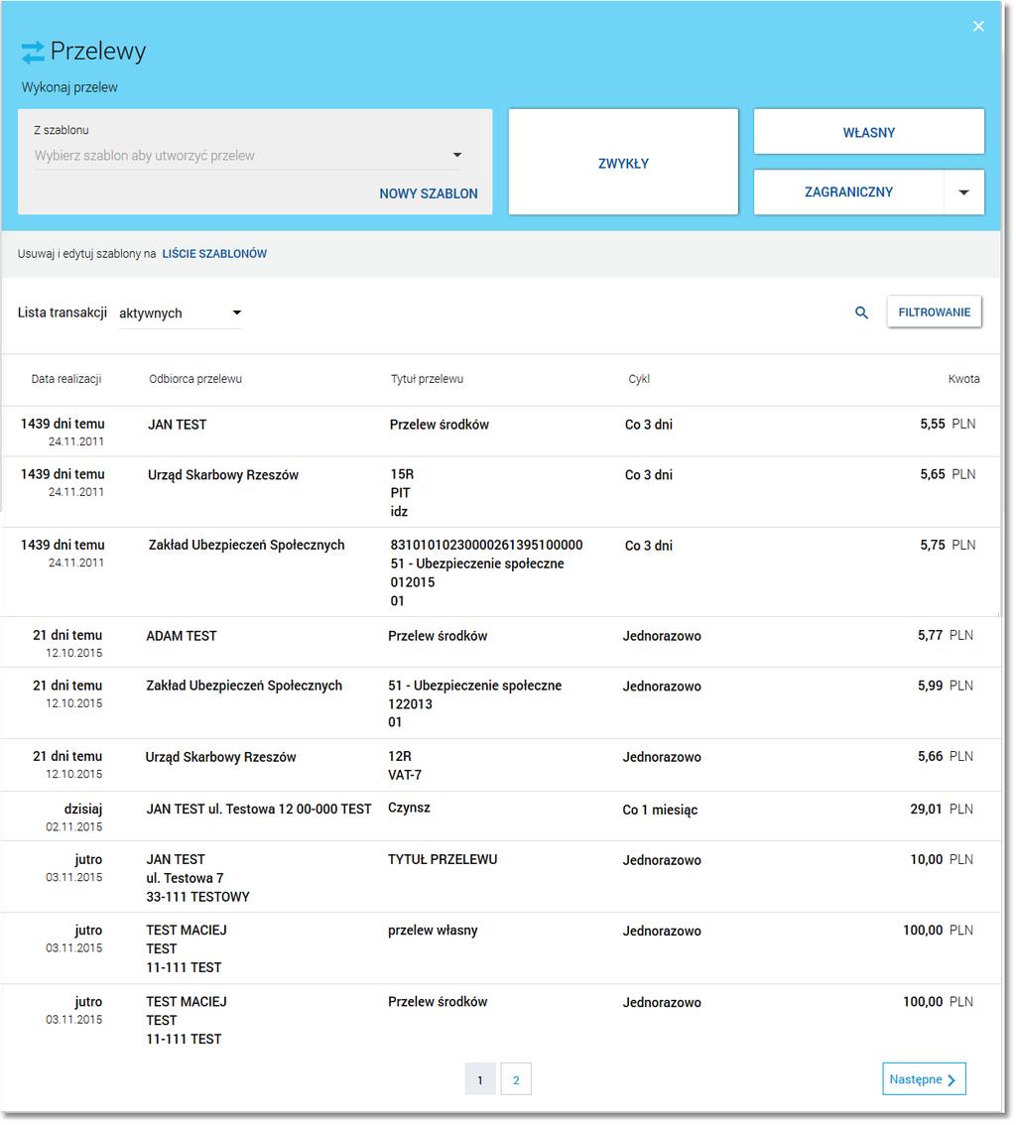This screenshot has height=1125, width=1016.
Task: Click the search magnifier icon
Action: pyautogui.click(x=861, y=312)
